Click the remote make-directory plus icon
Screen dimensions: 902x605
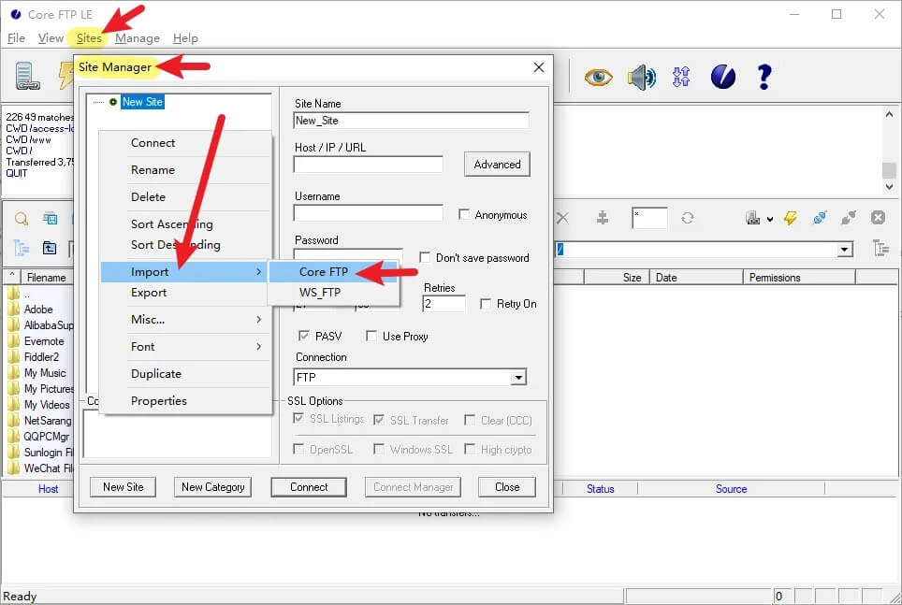tap(603, 218)
